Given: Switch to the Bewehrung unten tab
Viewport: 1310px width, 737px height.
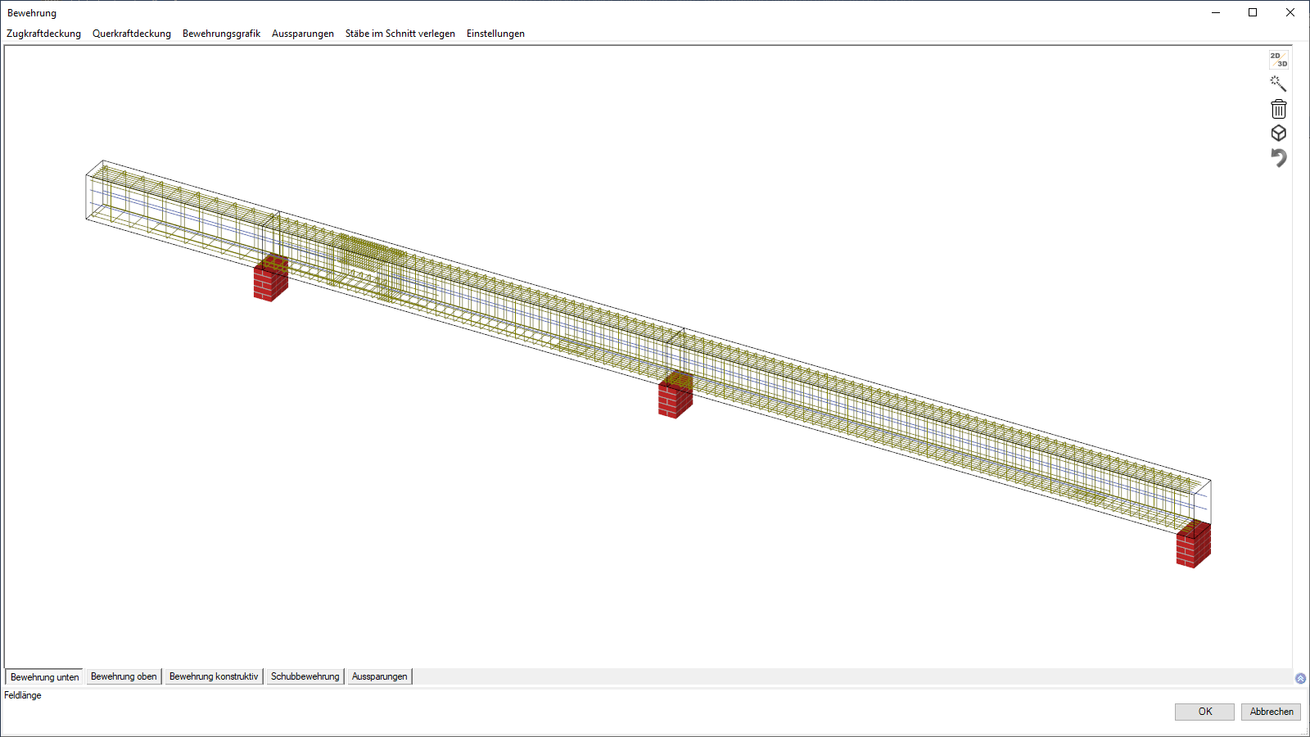Looking at the screenshot, I should [45, 677].
